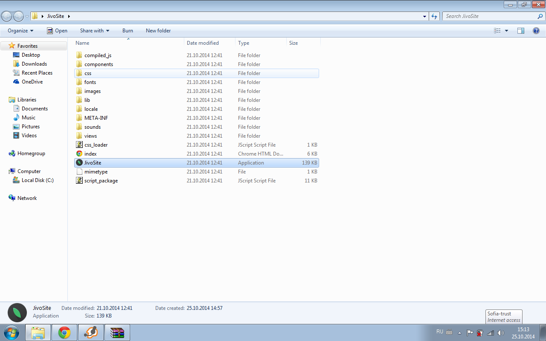Sort by Date modified column
Image resolution: width=546 pixels, height=341 pixels.
coord(209,43)
